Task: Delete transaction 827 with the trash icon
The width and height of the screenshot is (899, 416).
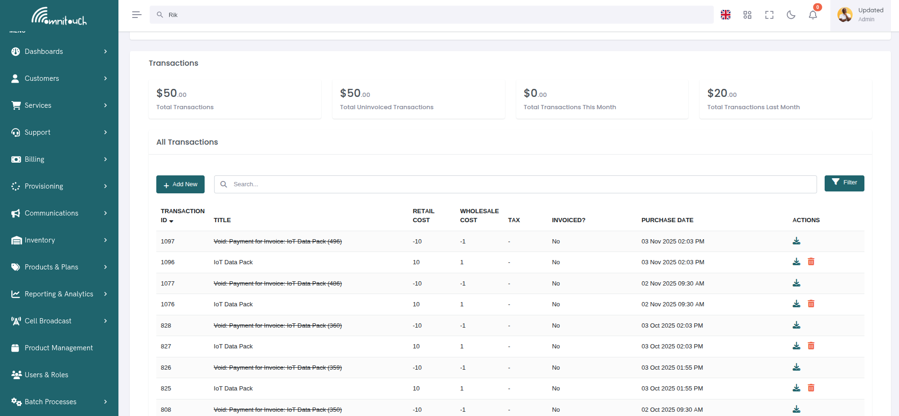Action: click(811, 346)
